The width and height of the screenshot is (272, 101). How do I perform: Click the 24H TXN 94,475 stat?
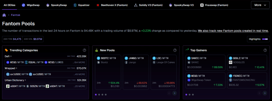click(12, 39)
